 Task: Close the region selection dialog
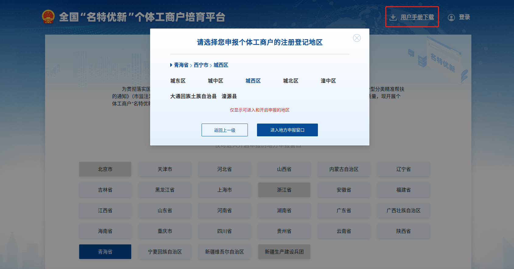click(357, 38)
